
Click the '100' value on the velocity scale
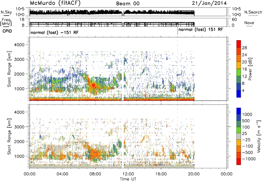point(246,127)
